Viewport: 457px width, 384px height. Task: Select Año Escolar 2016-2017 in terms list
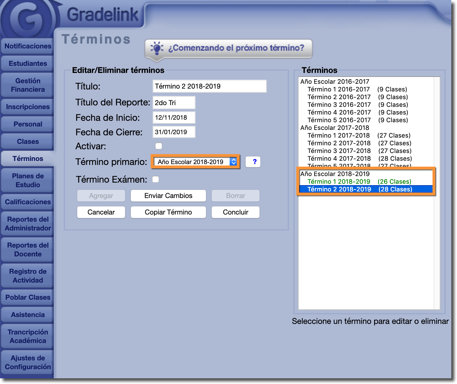(x=334, y=82)
